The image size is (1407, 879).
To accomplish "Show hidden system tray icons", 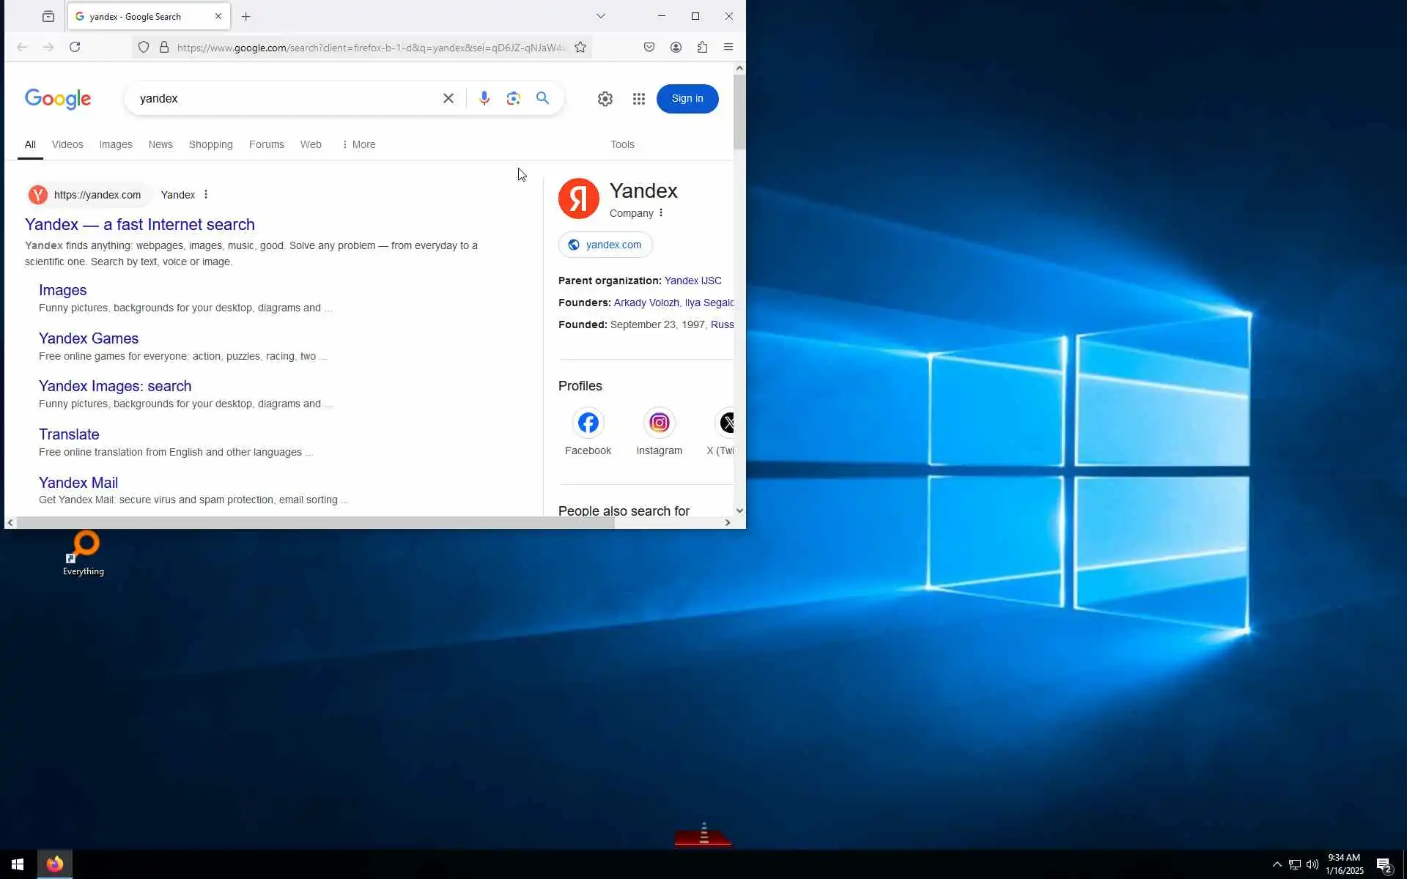I will tap(1277, 864).
